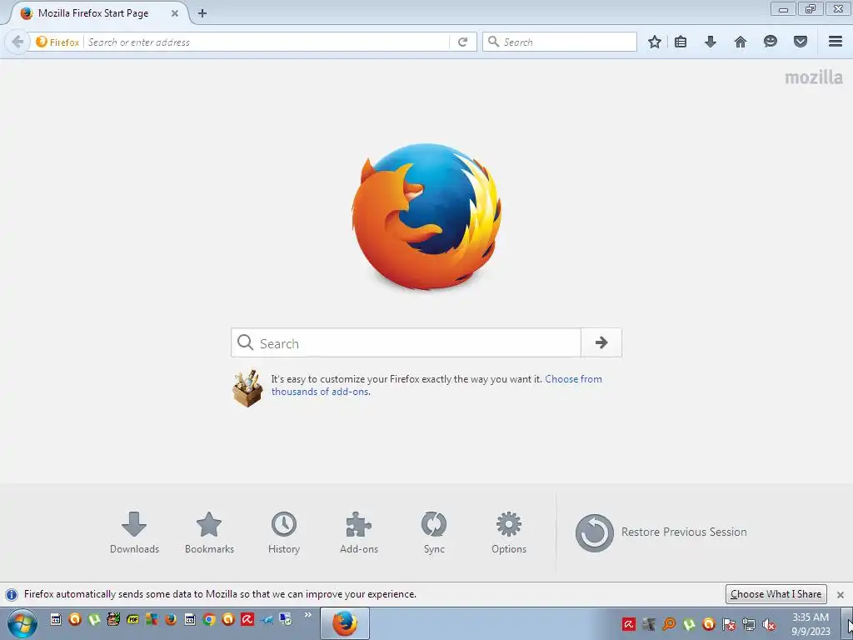Image resolution: width=853 pixels, height=640 pixels.
Task: Click the Choose What I Share button
Action: 776,594
